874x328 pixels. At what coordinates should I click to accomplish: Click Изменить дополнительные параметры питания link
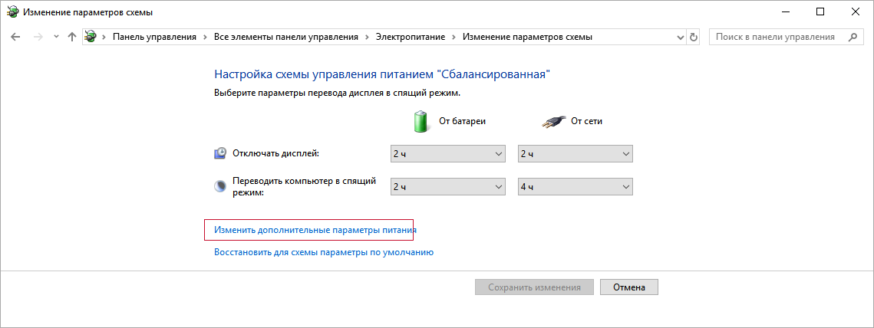click(x=315, y=230)
